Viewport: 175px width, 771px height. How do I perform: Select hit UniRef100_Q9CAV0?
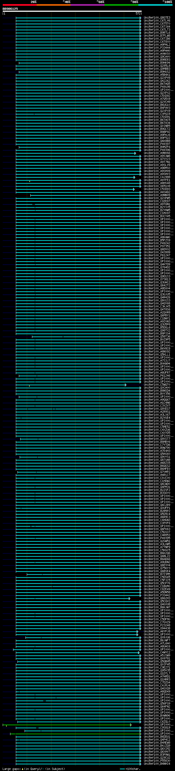(157, 57)
